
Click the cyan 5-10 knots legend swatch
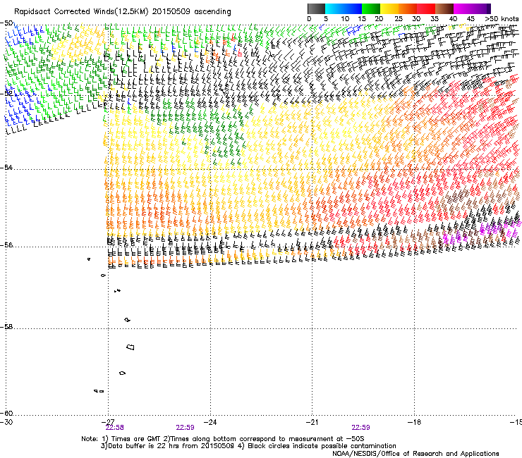click(x=334, y=8)
